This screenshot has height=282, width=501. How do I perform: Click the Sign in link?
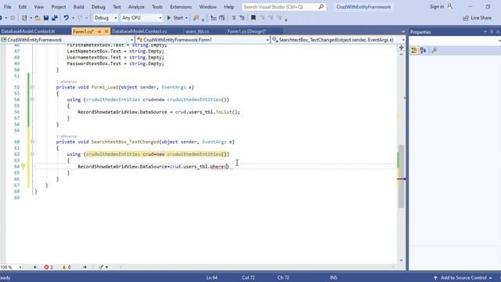[x=437, y=6]
